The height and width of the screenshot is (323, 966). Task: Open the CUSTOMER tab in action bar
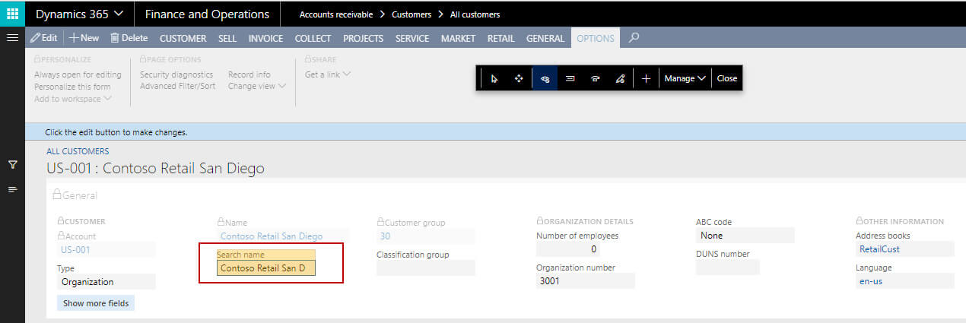[183, 38]
